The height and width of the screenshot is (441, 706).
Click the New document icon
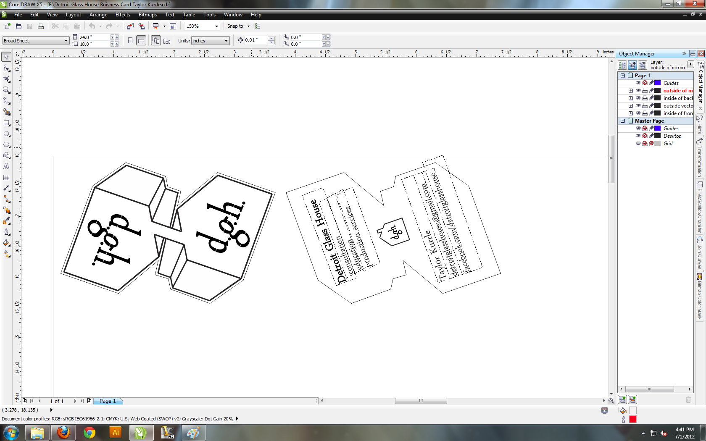[8, 26]
